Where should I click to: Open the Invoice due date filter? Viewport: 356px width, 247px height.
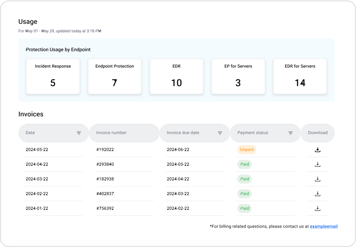click(x=220, y=133)
